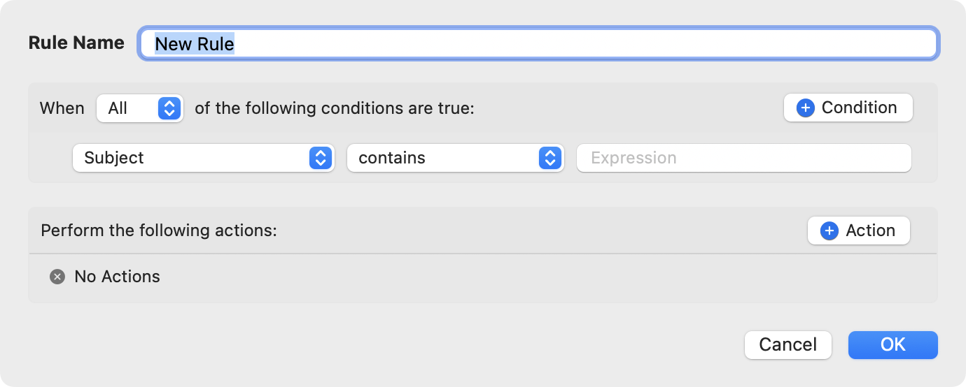Image resolution: width=966 pixels, height=387 pixels.
Task: Click the plus icon on Action button
Action: coord(829,231)
